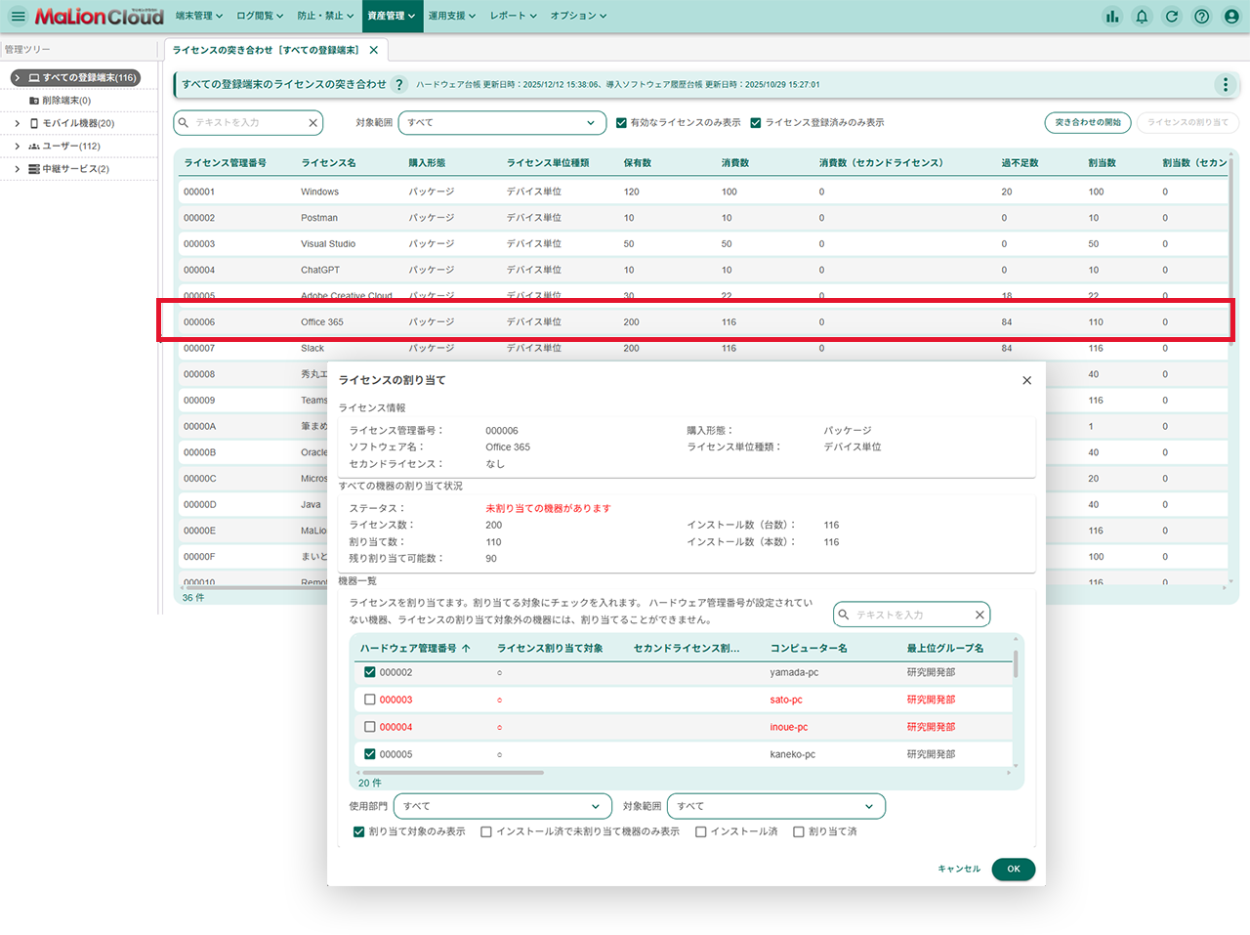
Task: Click help icon beside the page title
Action: (x=398, y=85)
